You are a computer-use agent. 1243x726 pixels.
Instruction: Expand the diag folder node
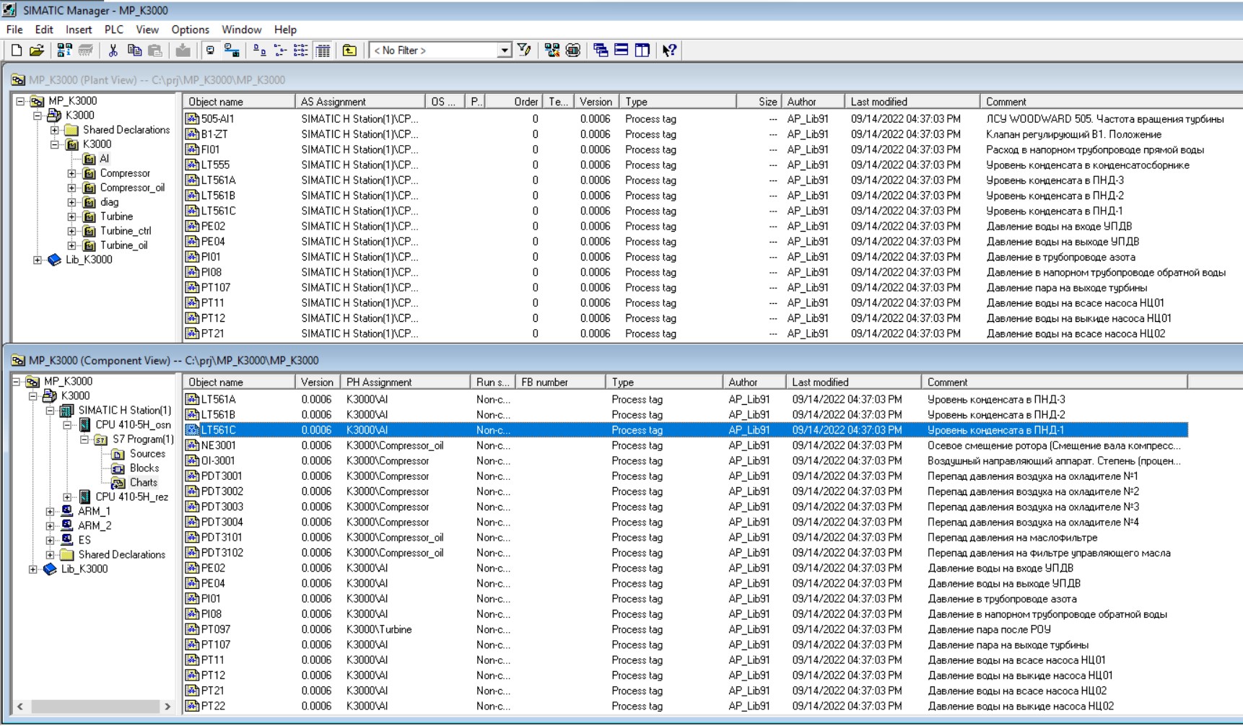(71, 202)
